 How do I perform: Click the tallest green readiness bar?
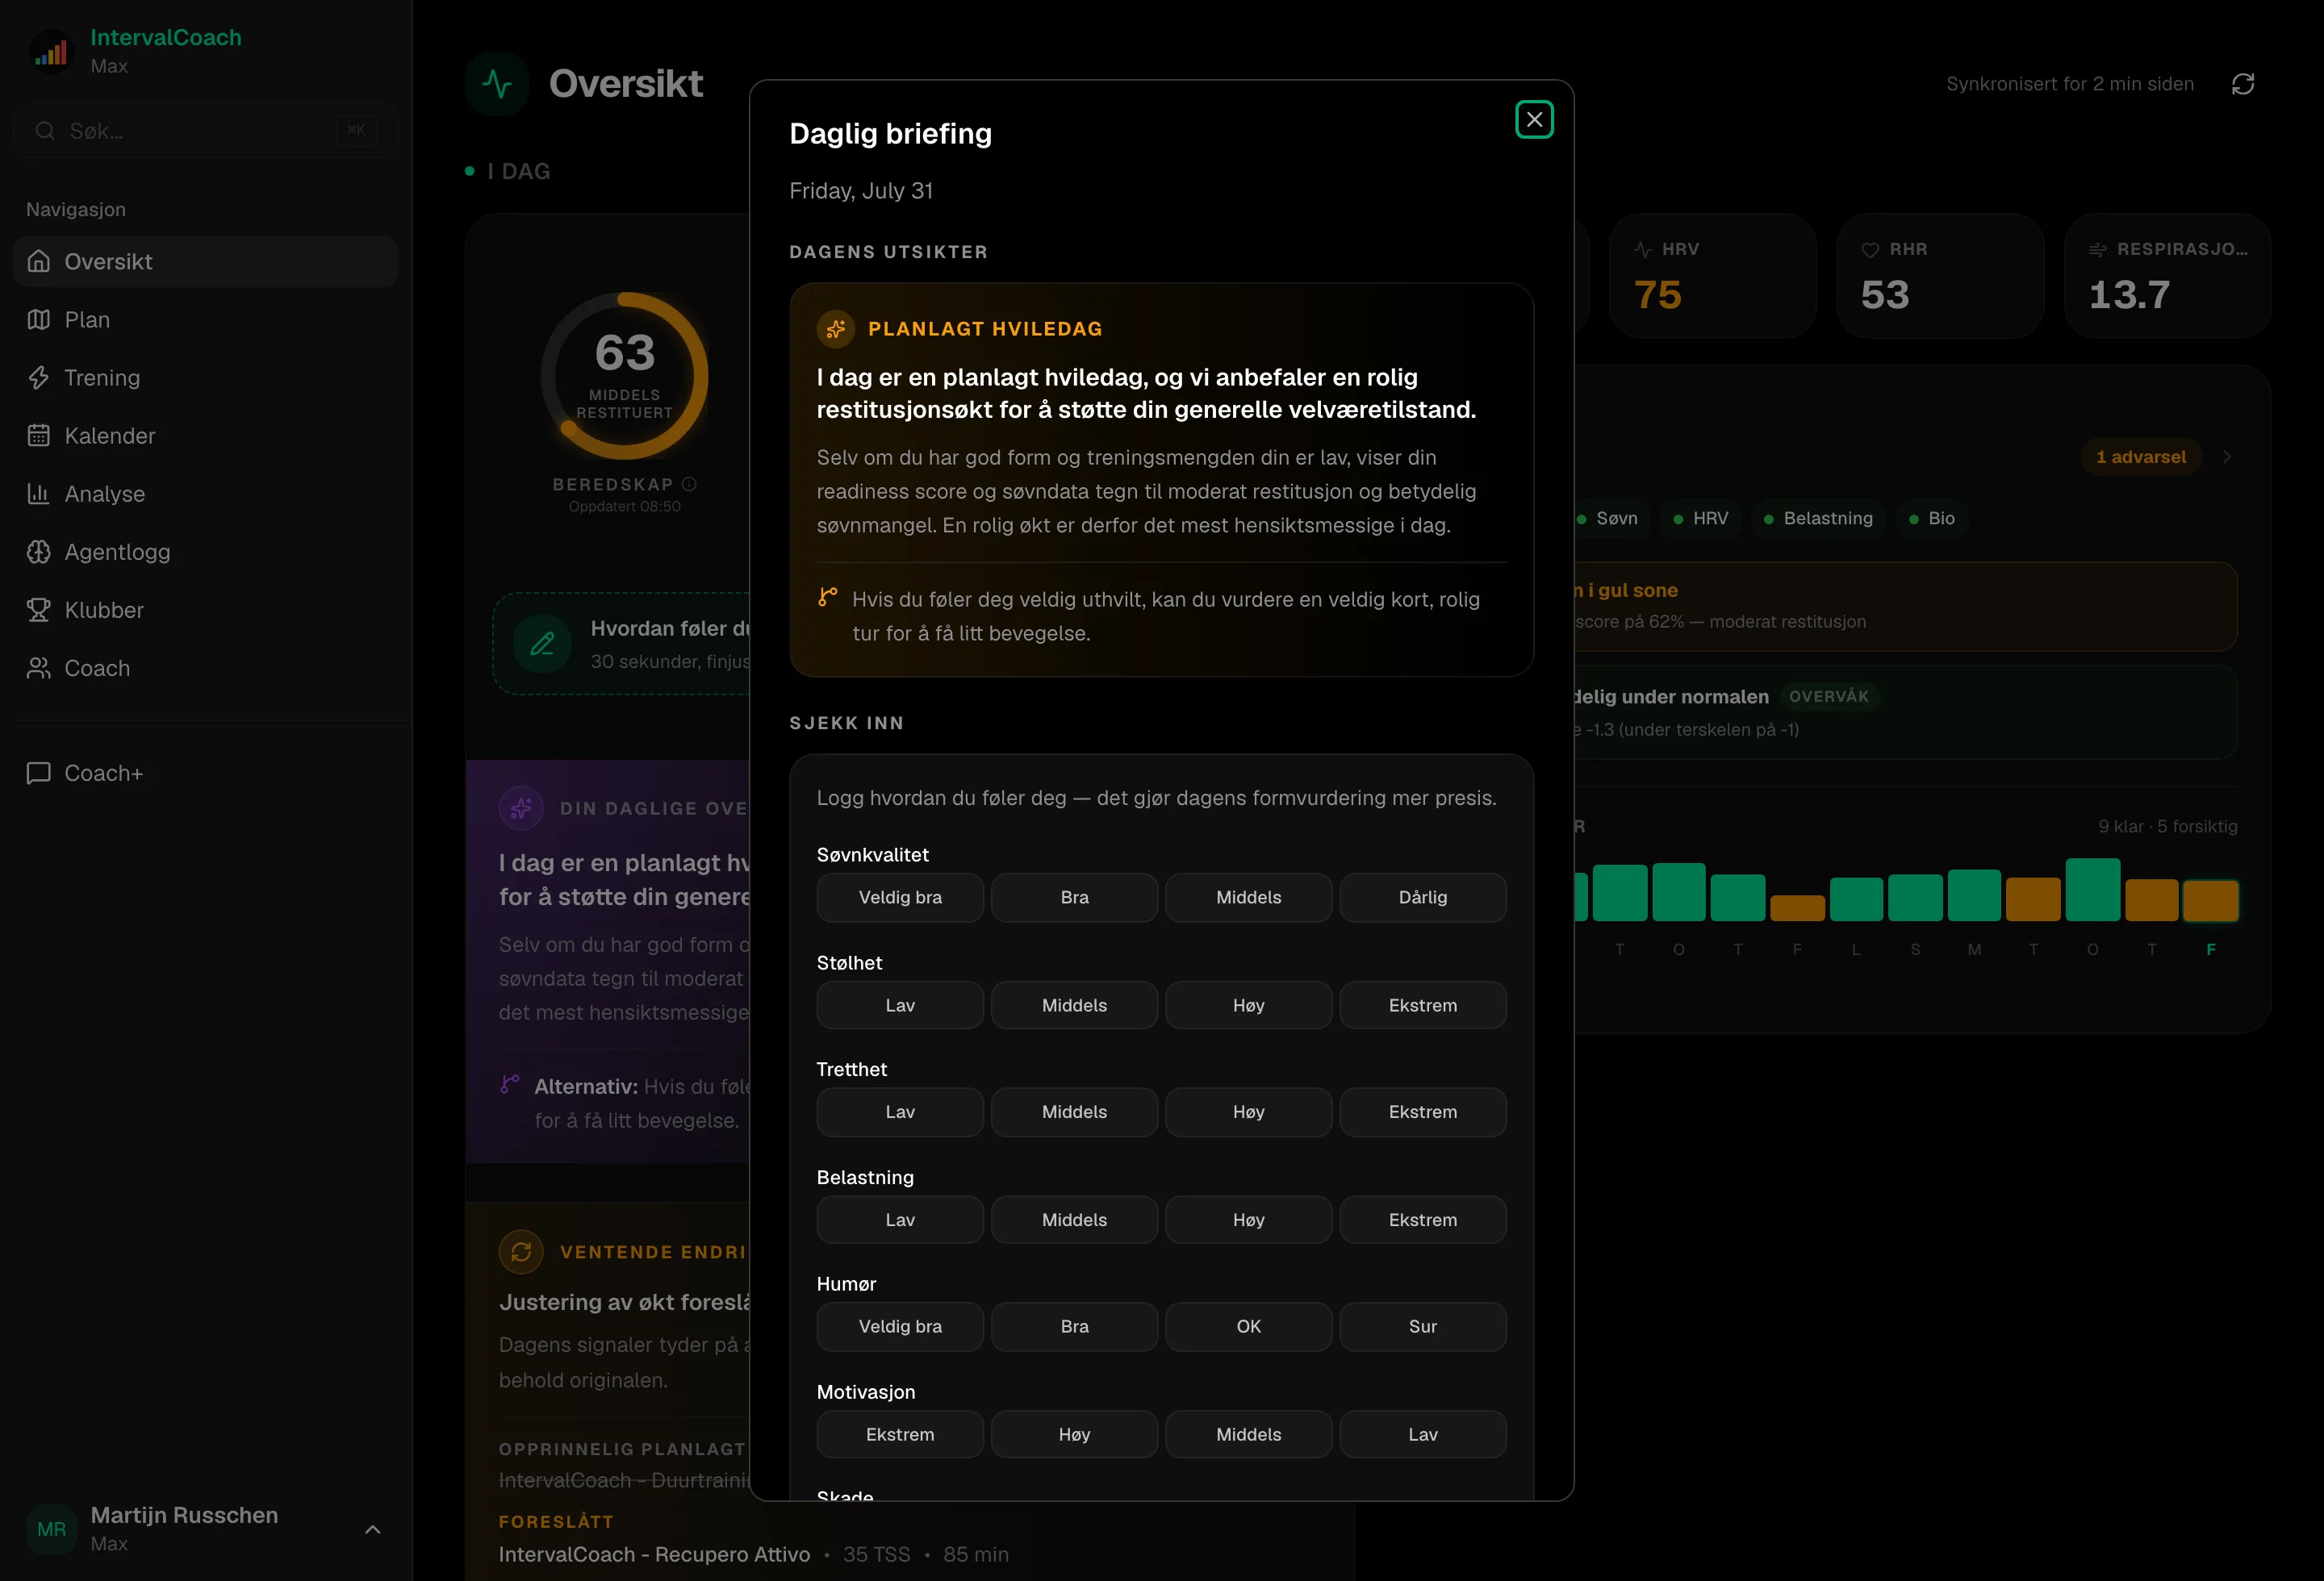(x=2093, y=890)
